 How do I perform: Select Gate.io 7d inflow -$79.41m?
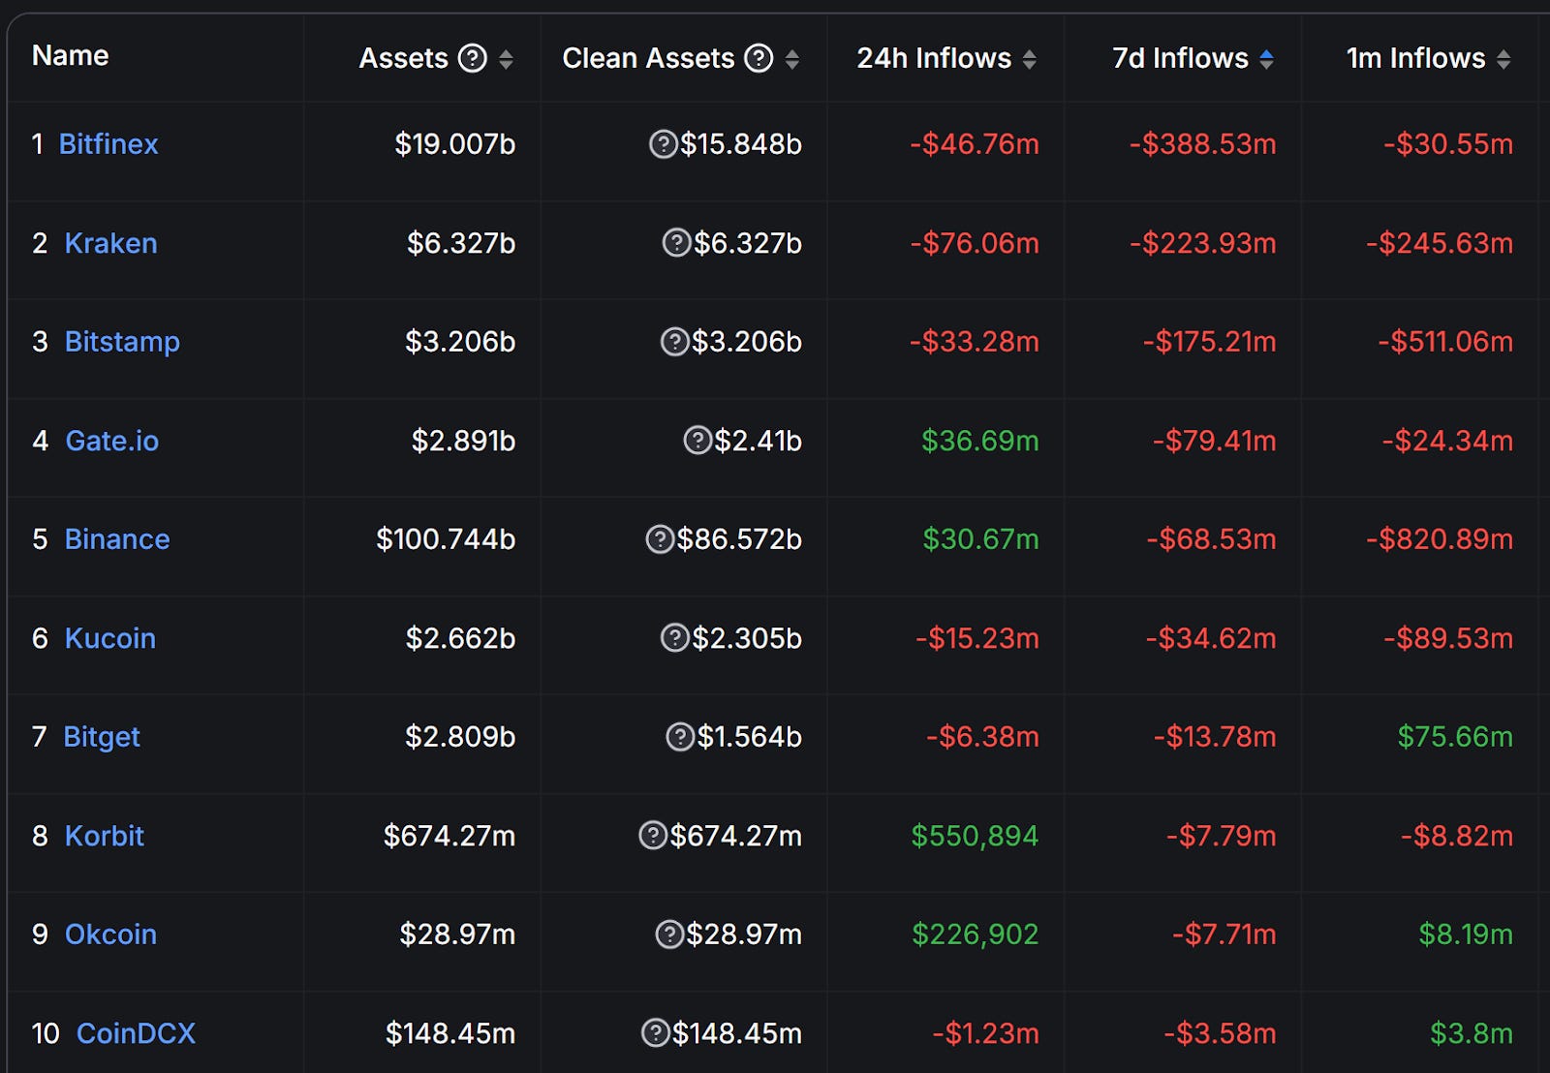coord(1215,441)
